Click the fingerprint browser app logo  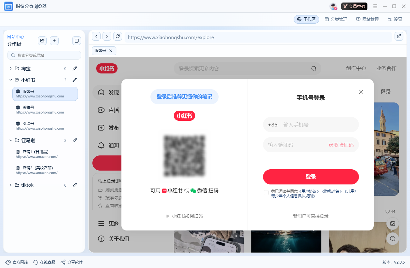[9, 6]
